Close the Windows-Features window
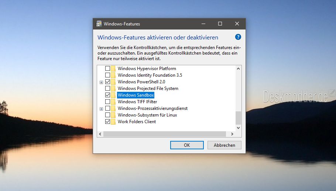Image resolution: width=336 pixels, height=191 pixels. pos(237,24)
